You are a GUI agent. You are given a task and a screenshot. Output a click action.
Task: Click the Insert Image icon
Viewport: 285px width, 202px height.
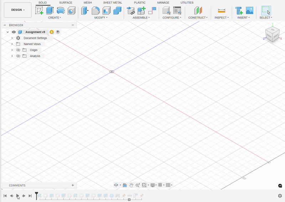(x=250, y=11)
